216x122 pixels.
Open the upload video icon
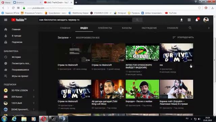tap(182, 20)
